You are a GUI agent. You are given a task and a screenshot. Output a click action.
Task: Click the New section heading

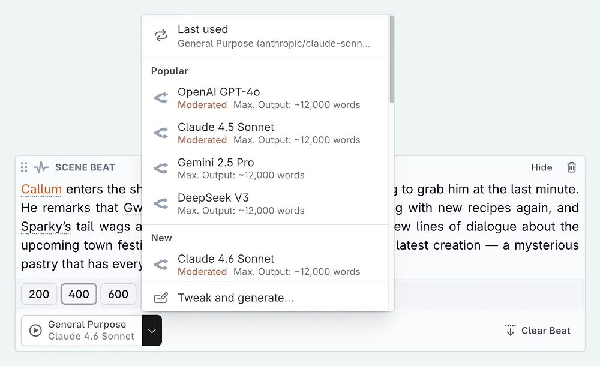coord(161,238)
